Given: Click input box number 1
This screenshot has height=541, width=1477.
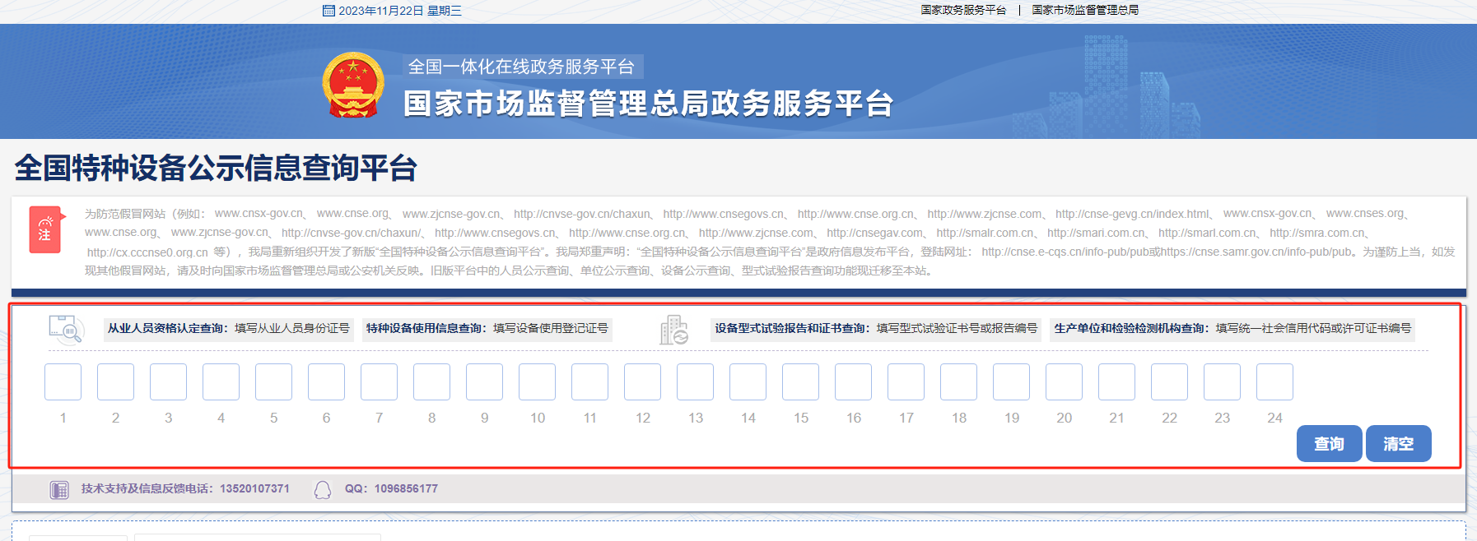Looking at the screenshot, I should point(63,382).
